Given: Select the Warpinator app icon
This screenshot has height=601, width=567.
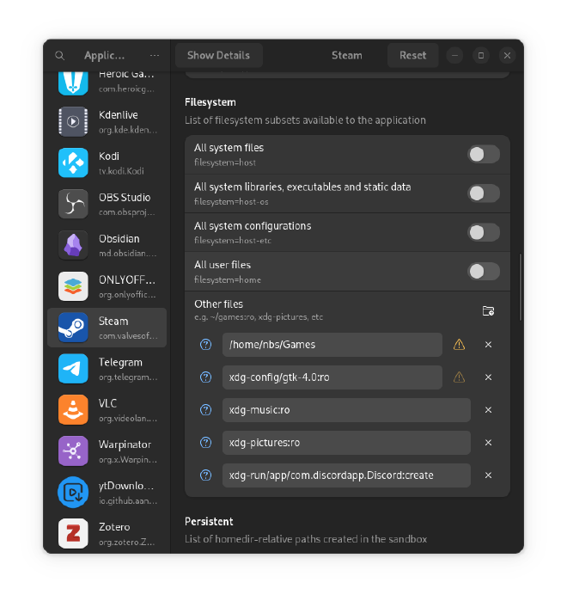Looking at the screenshot, I should [73, 451].
